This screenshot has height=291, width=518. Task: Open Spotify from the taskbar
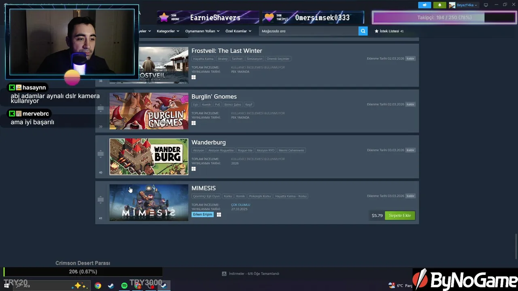coord(124,286)
